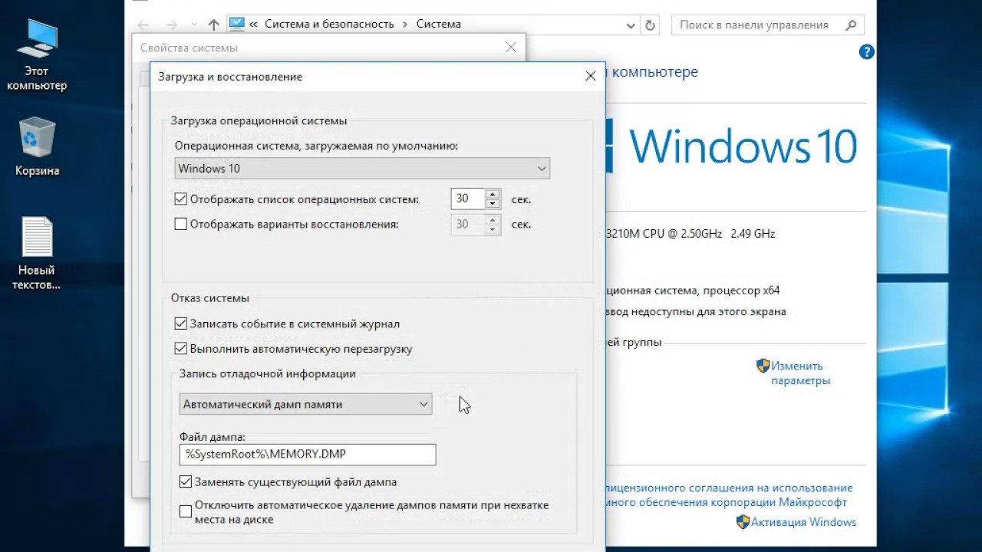
Task: Open the default OS dropdown Windows 10
Action: pyautogui.click(x=362, y=168)
